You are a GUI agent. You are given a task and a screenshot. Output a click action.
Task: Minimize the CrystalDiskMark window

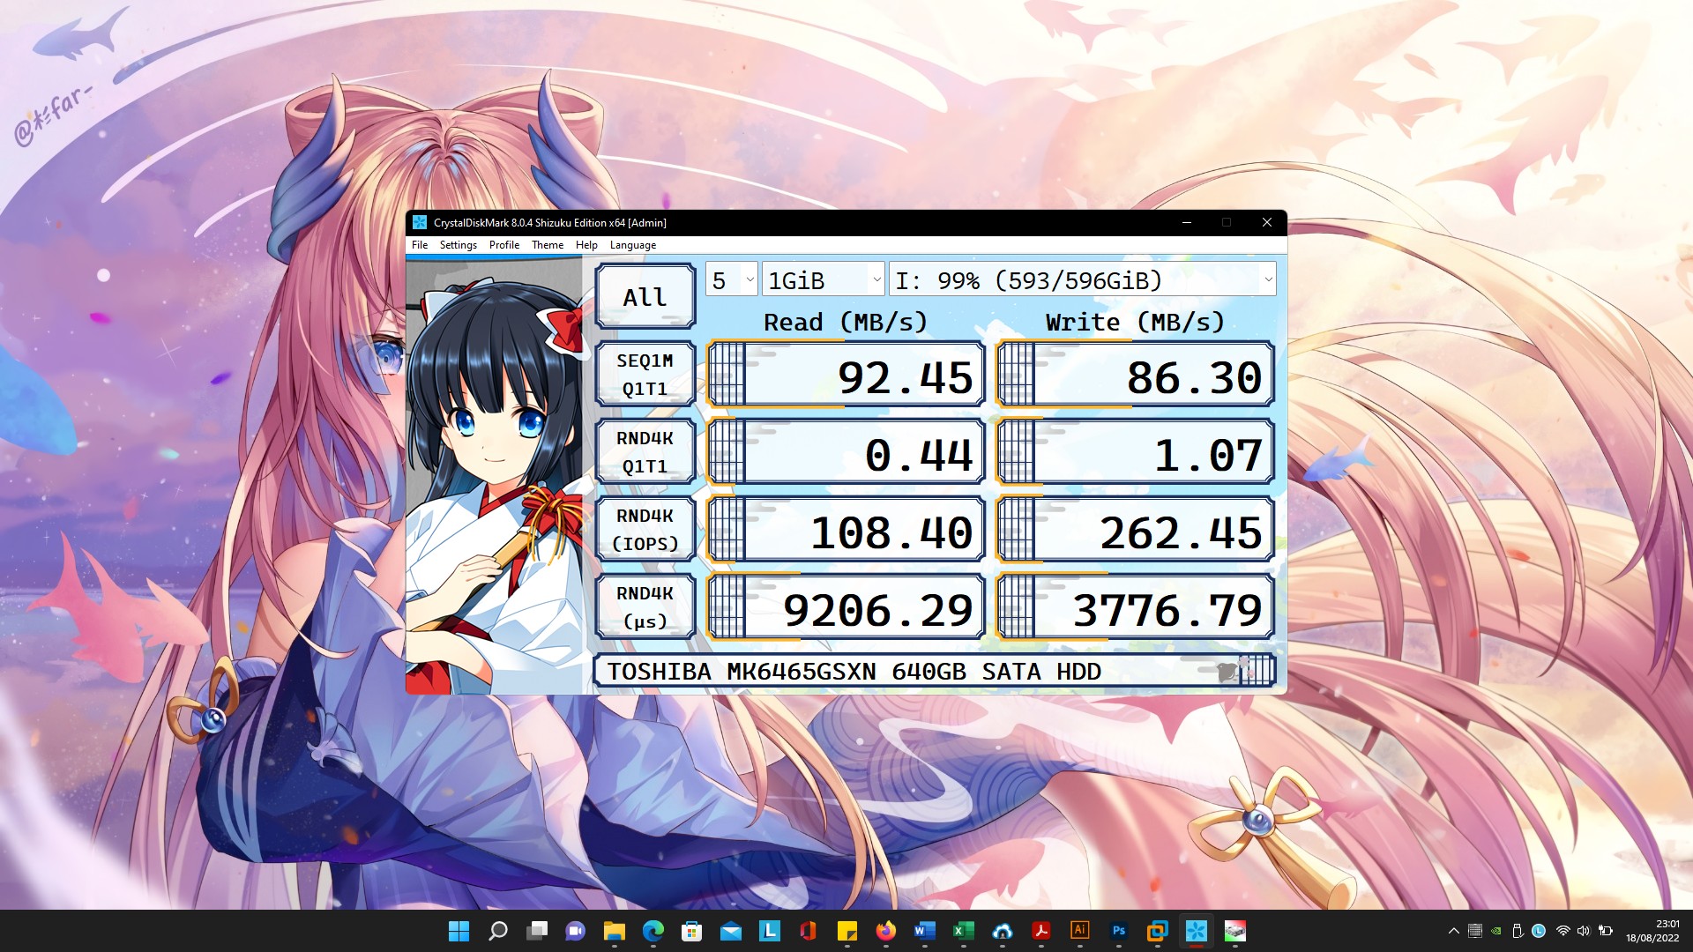[1187, 223]
